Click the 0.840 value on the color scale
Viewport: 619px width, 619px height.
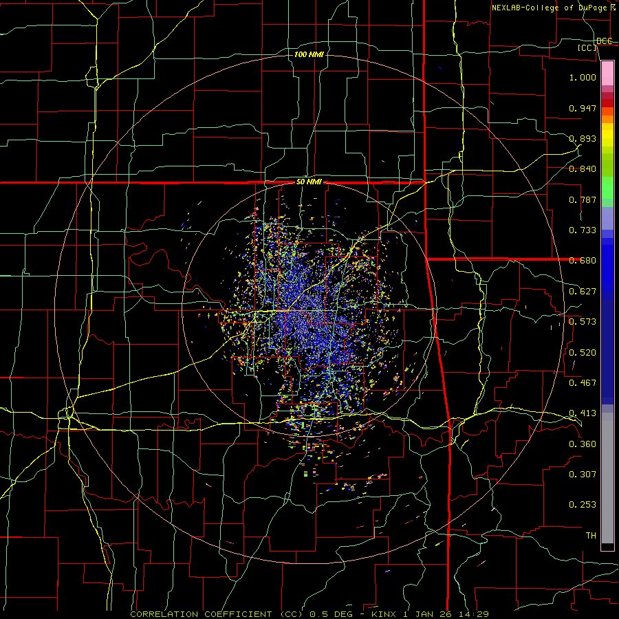coord(583,169)
